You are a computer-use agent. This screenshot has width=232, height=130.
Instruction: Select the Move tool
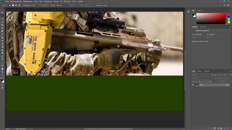(2, 13)
